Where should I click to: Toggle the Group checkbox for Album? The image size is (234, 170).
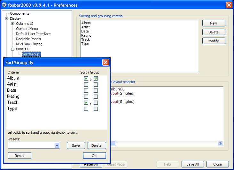pyautogui.click(x=96, y=78)
